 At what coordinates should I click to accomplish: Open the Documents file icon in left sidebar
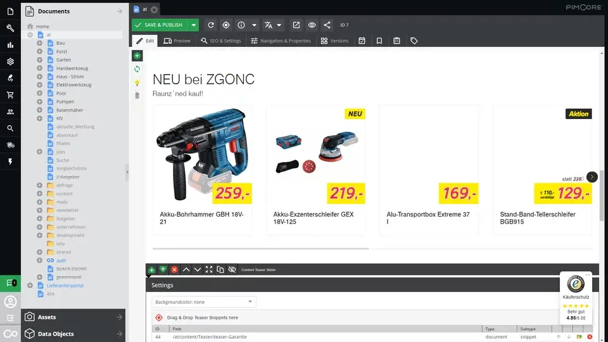(x=11, y=11)
